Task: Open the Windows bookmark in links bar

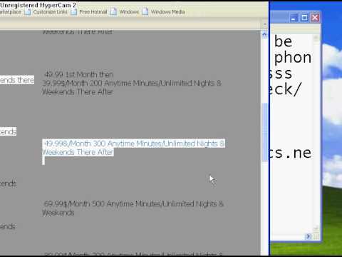Action: click(x=129, y=12)
